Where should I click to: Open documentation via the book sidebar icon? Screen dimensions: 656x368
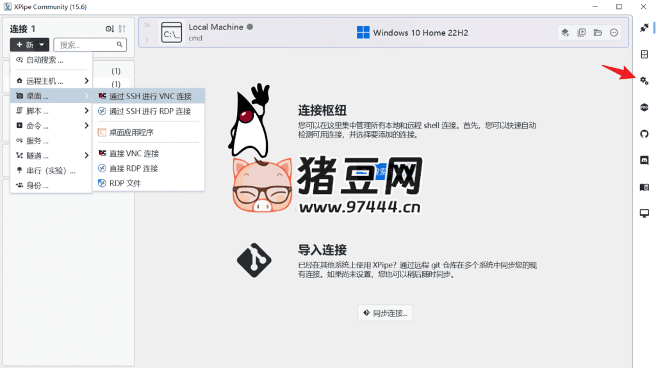(x=644, y=187)
